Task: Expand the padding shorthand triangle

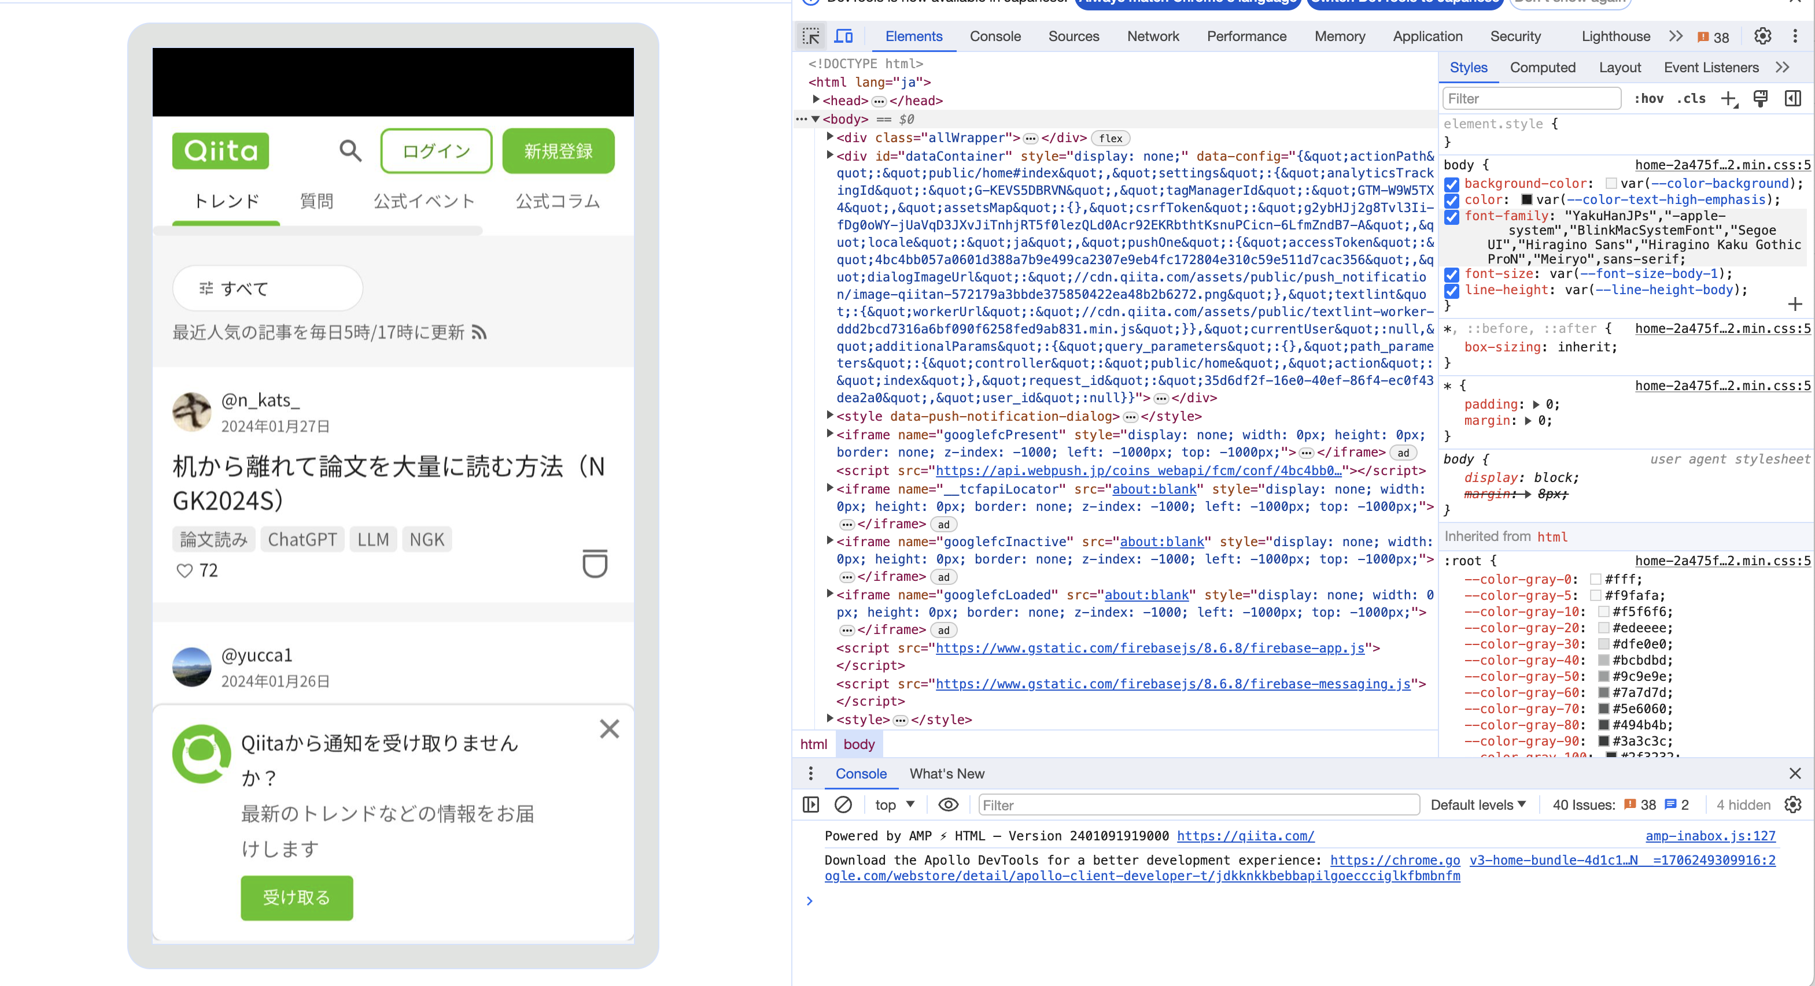Action: click(1536, 405)
